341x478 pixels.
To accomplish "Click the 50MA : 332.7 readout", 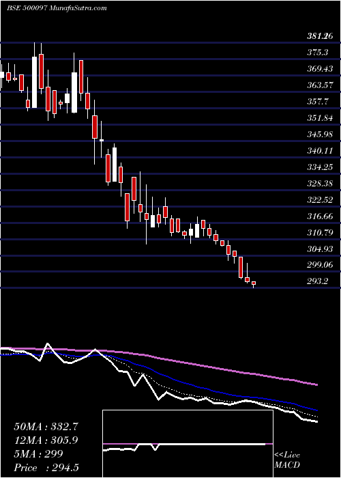I will point(46,427).
